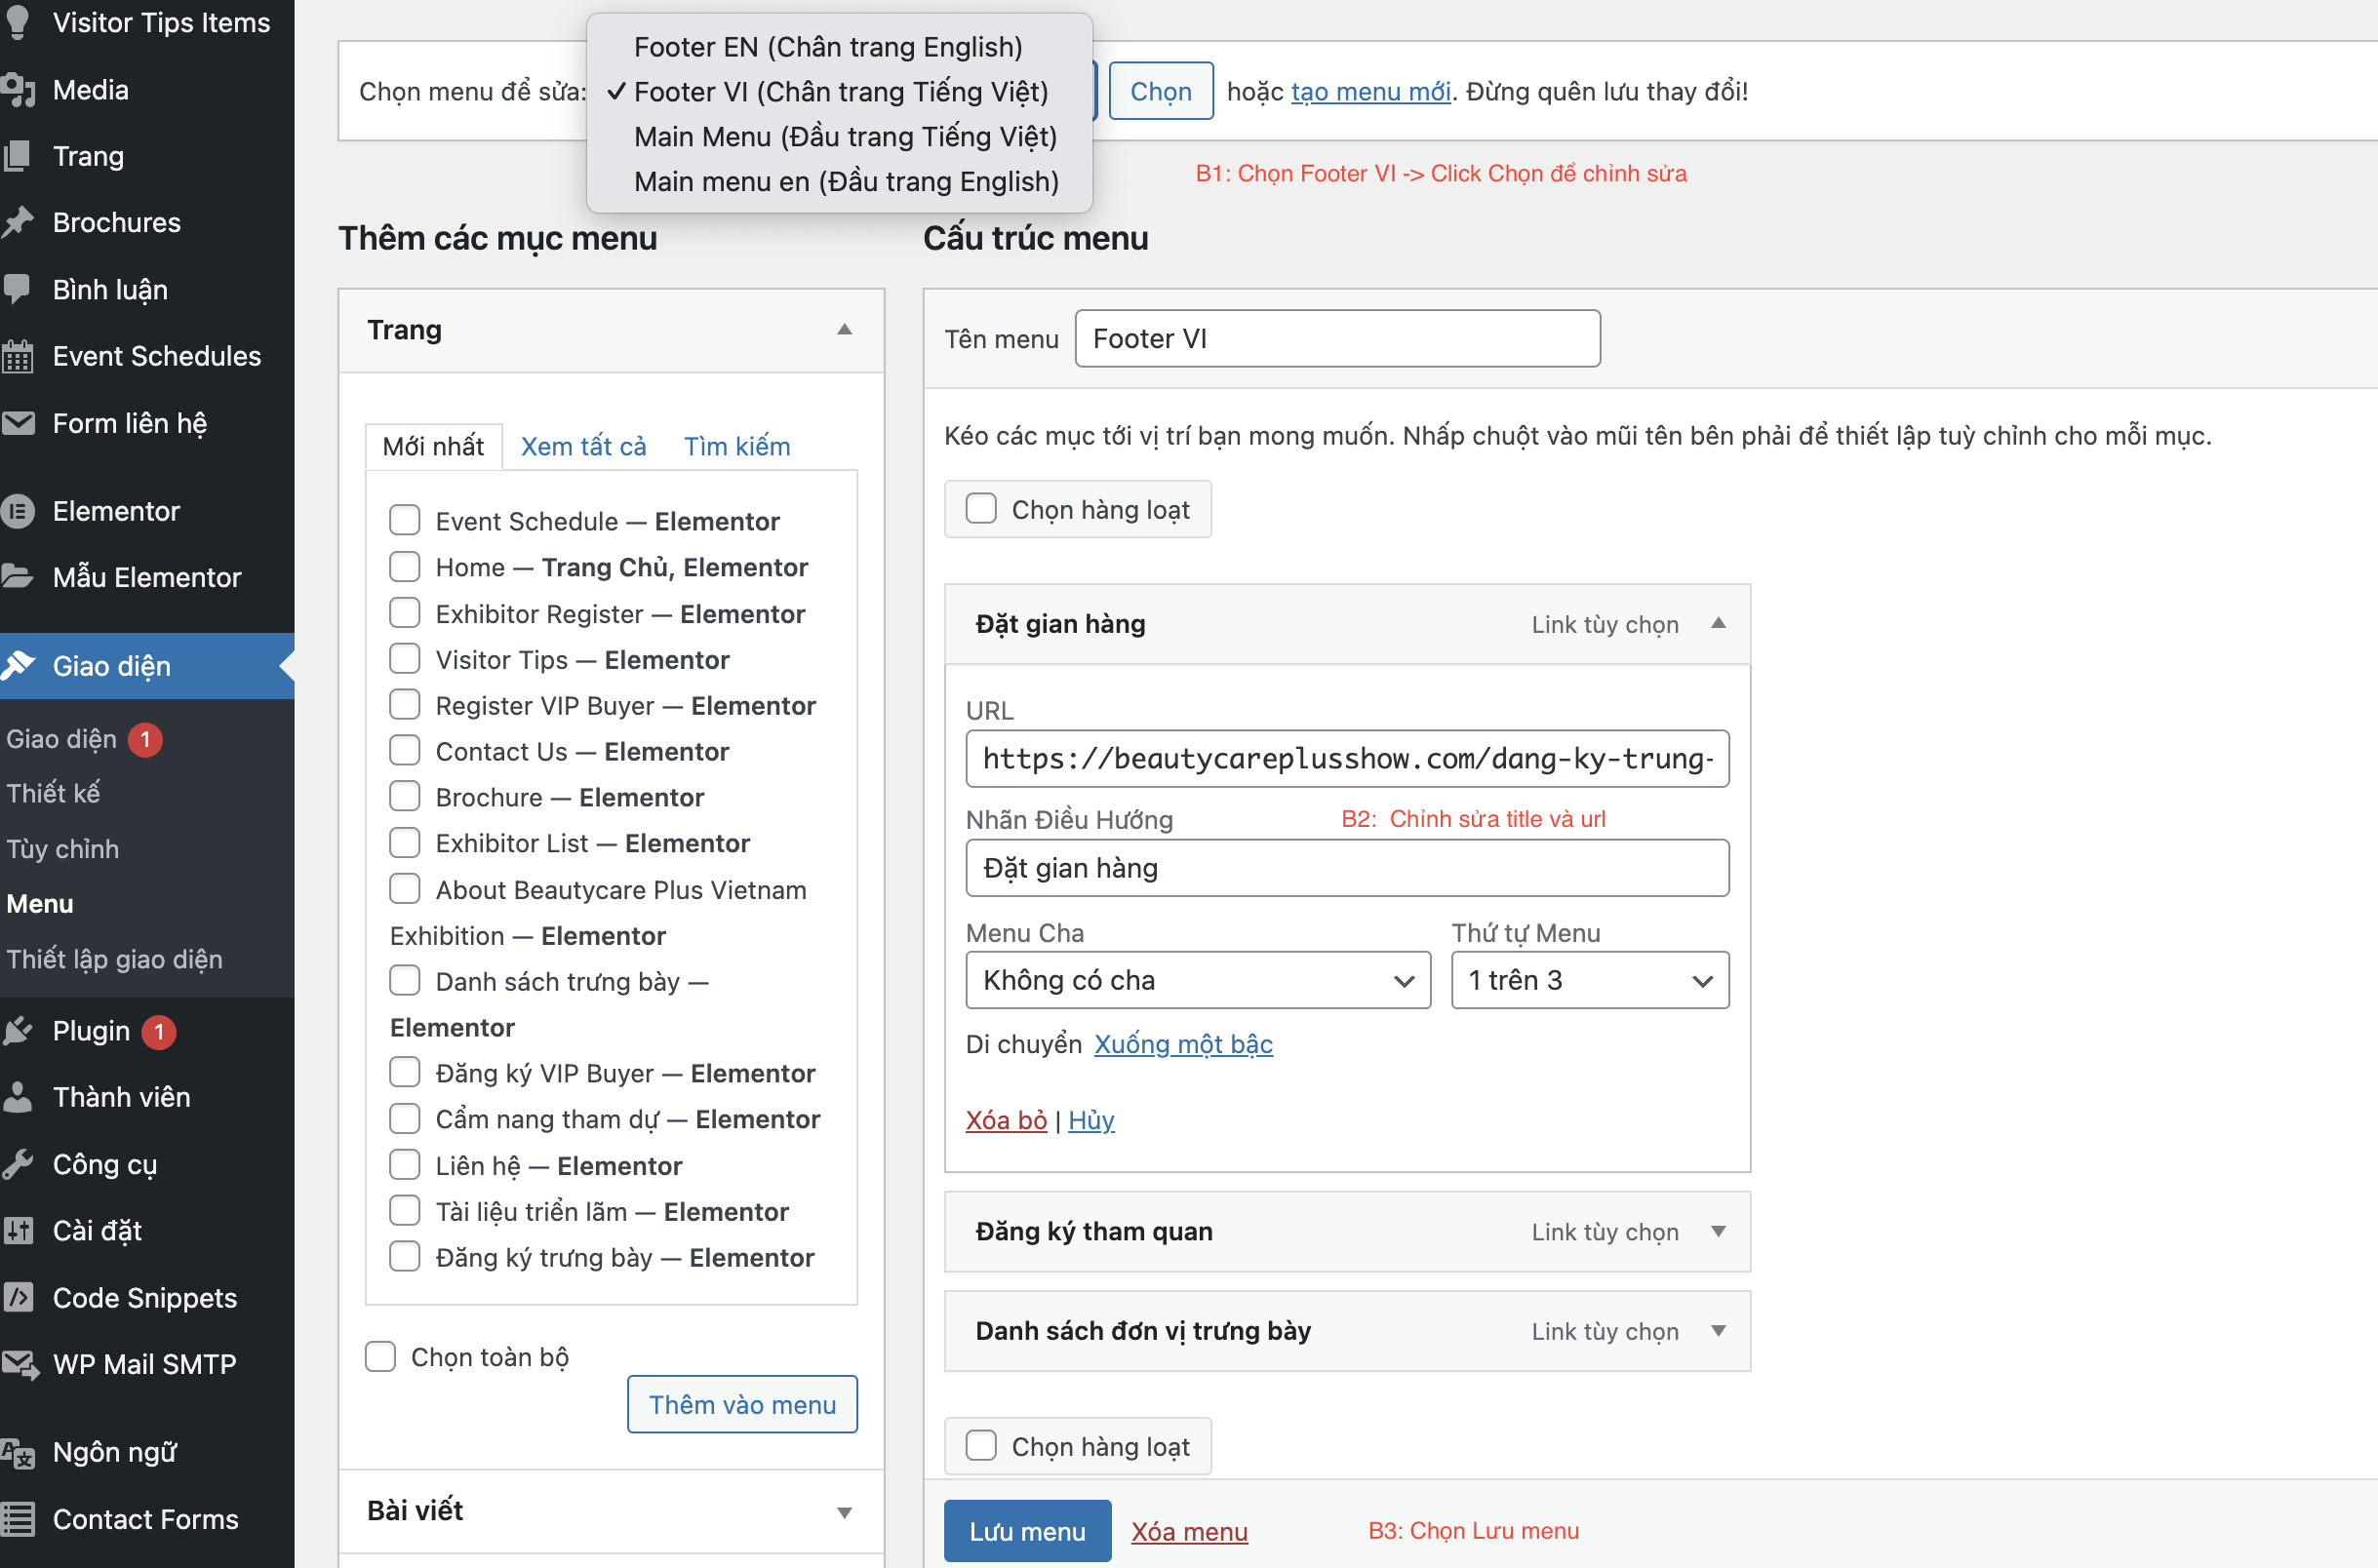Viewport: 2378px width, 1568px height.
Task: Switch to the Xem tất cả tab
Action: [x=583, y=446]
